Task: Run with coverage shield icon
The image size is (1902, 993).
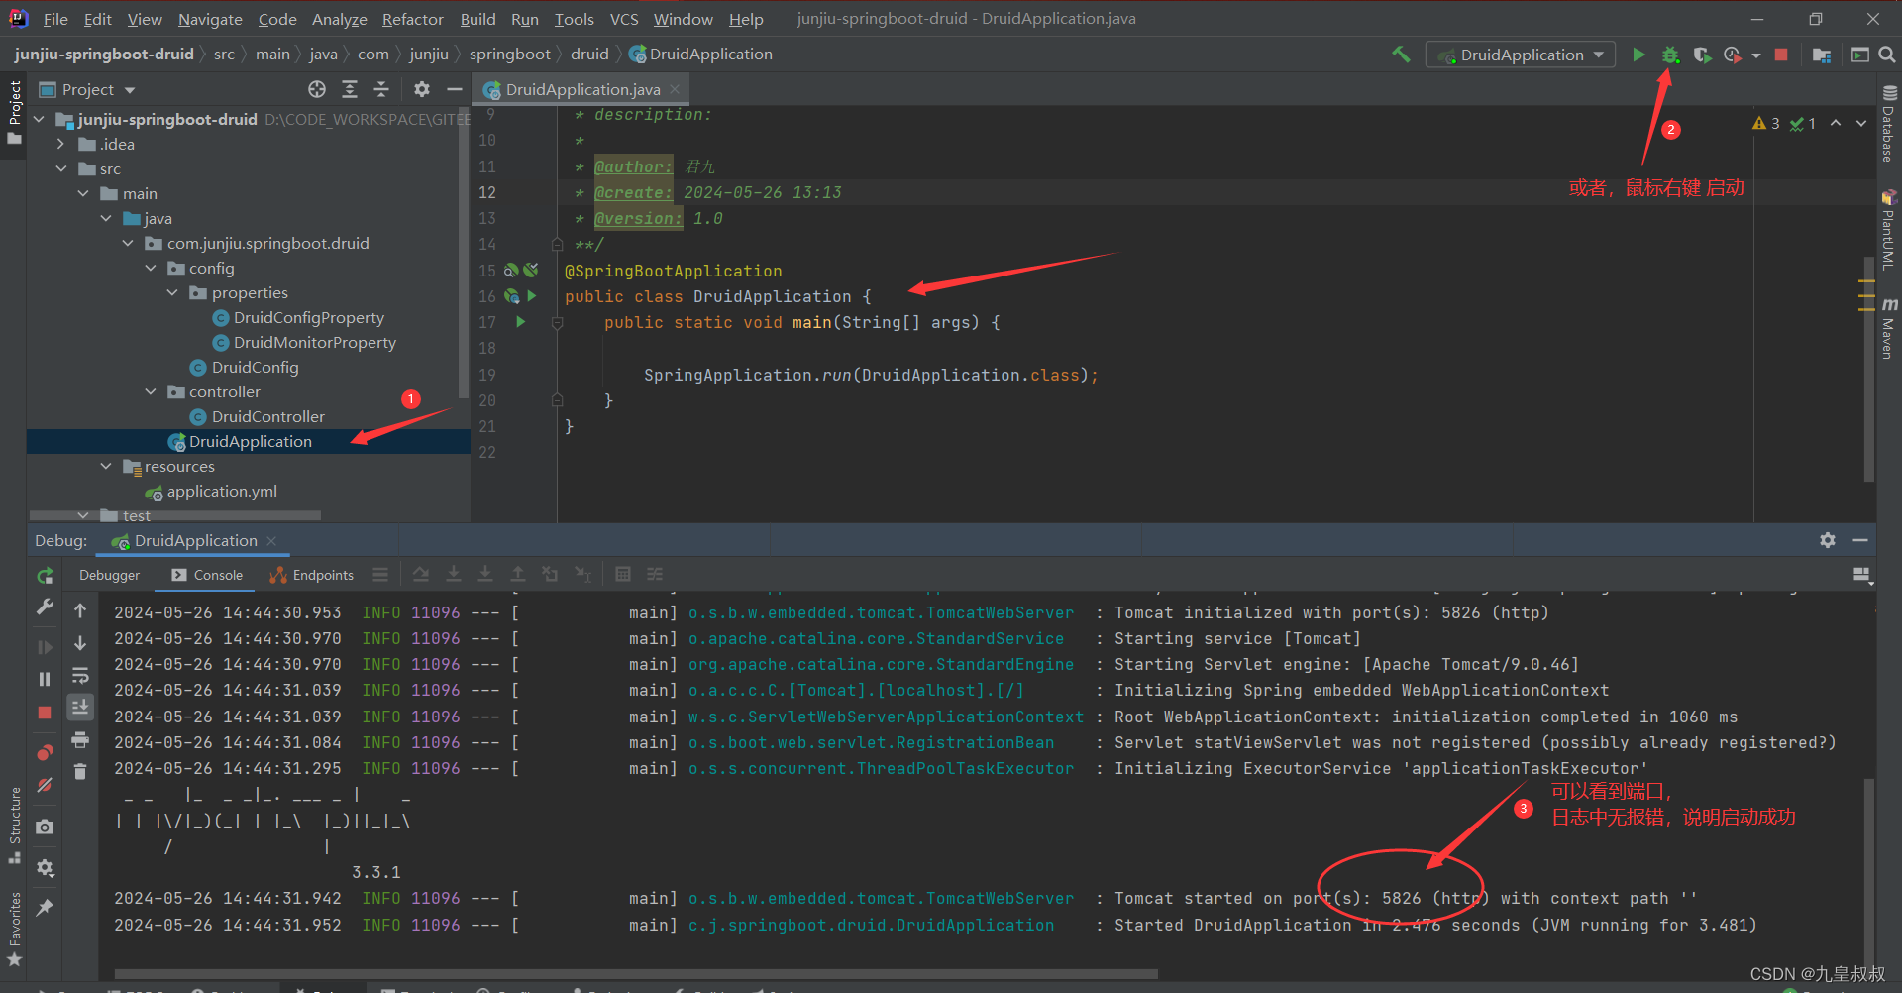Action: 1702,55
